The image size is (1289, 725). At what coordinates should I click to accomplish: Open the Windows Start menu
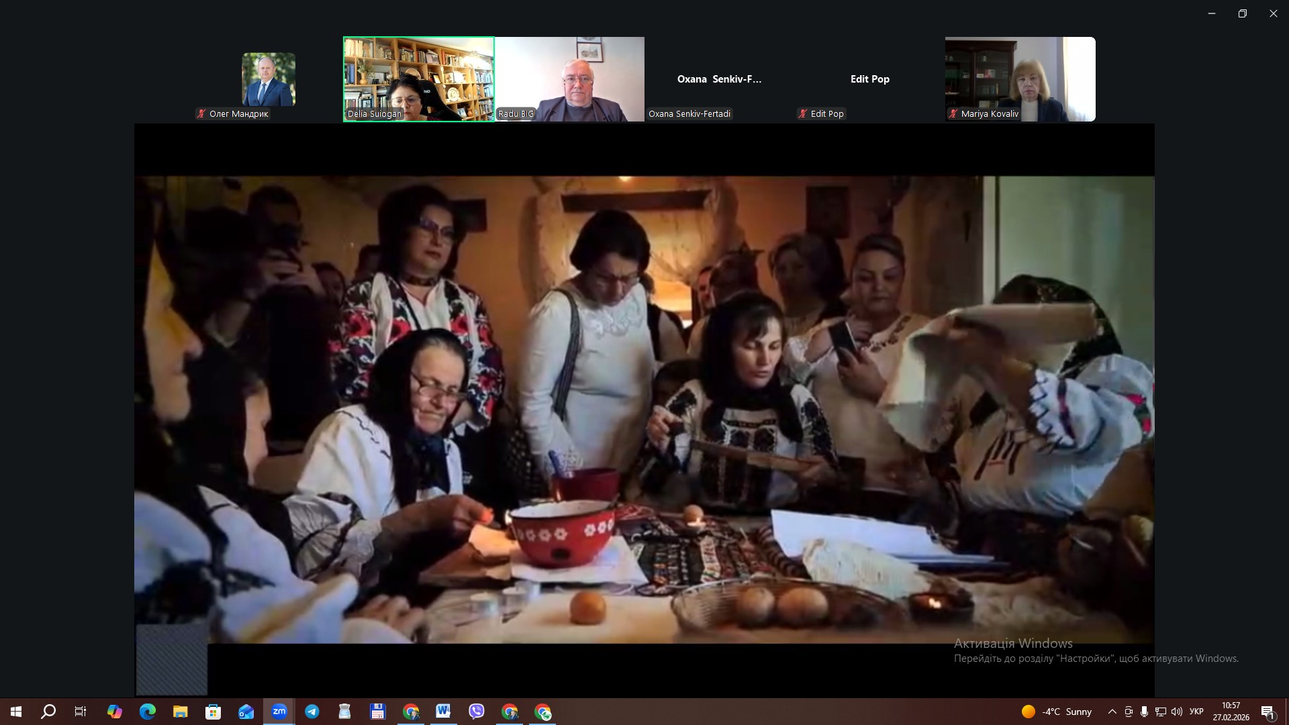click(16, 712)
